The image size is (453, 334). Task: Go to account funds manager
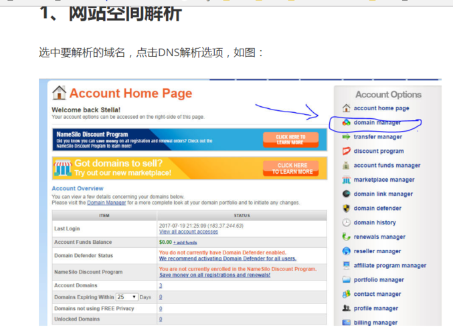387,165
